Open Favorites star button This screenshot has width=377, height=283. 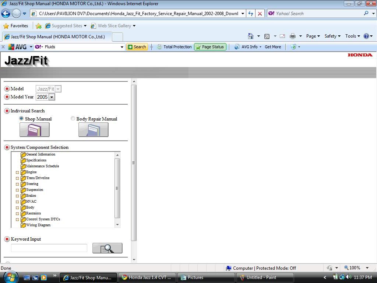[x=16, y=26]
